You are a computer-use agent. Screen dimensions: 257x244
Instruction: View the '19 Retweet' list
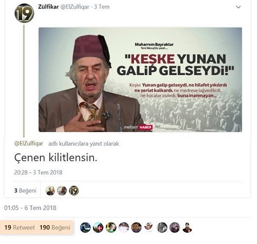20,227
